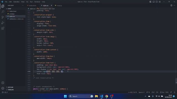This screenshot has height=99, width=177.
Task: Switch to the script.js tab
Action: coord(59,5)
